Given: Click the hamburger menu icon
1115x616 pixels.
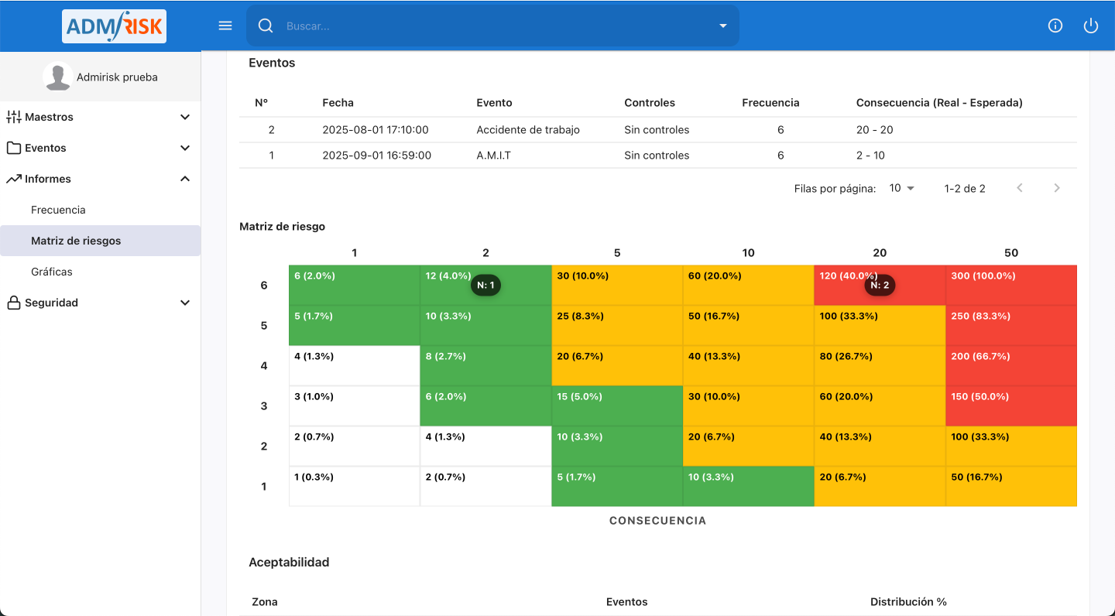Looking at the screenshot, I should coord(225,26).
